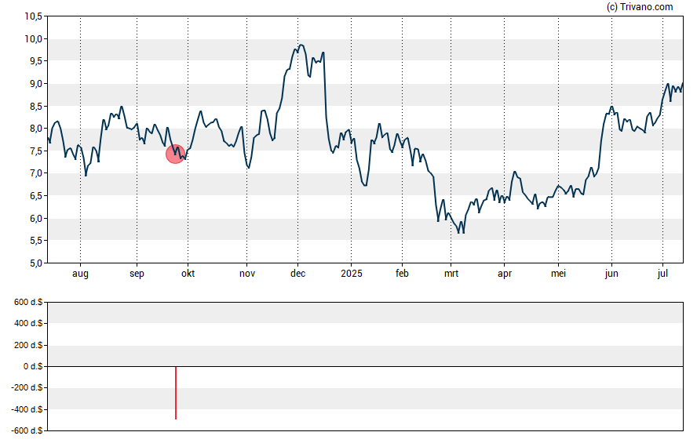Click the '8,0' price axis label
697x443 pixels.
tap(35, 129)
